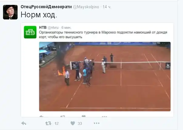The height and width of the screenshot is (130, 183).
Task: Like the tweet with heart icon
Action: pyautogui.click(x=73, y=123)
